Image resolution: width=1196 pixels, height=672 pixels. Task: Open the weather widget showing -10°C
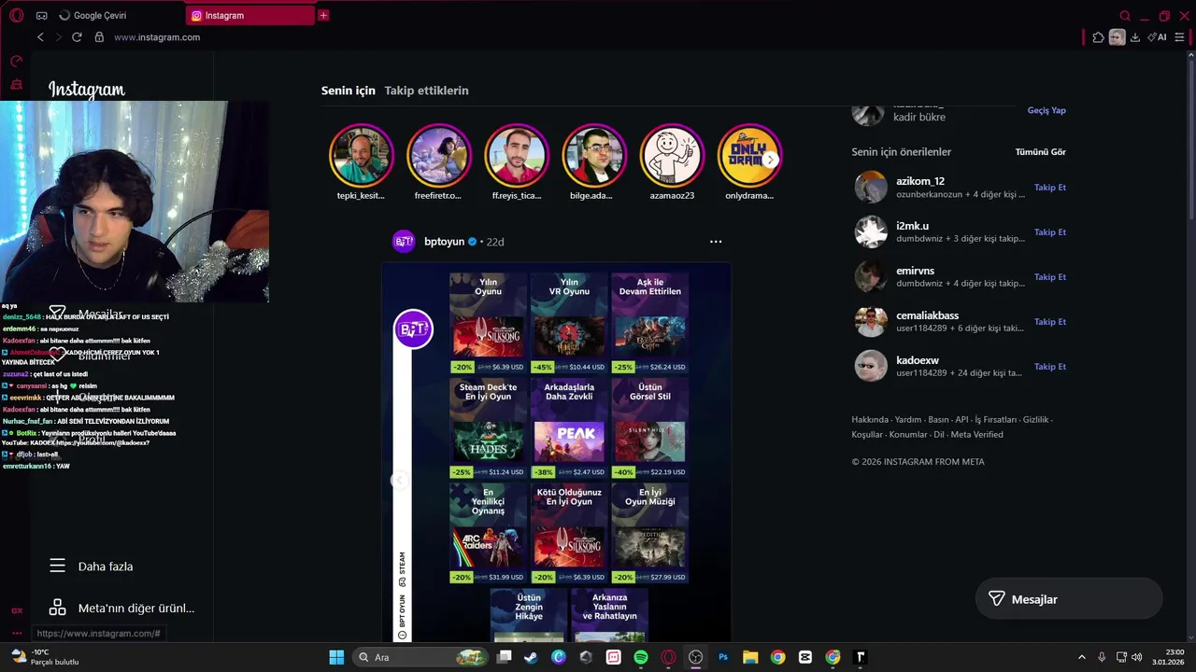point(44,657)
